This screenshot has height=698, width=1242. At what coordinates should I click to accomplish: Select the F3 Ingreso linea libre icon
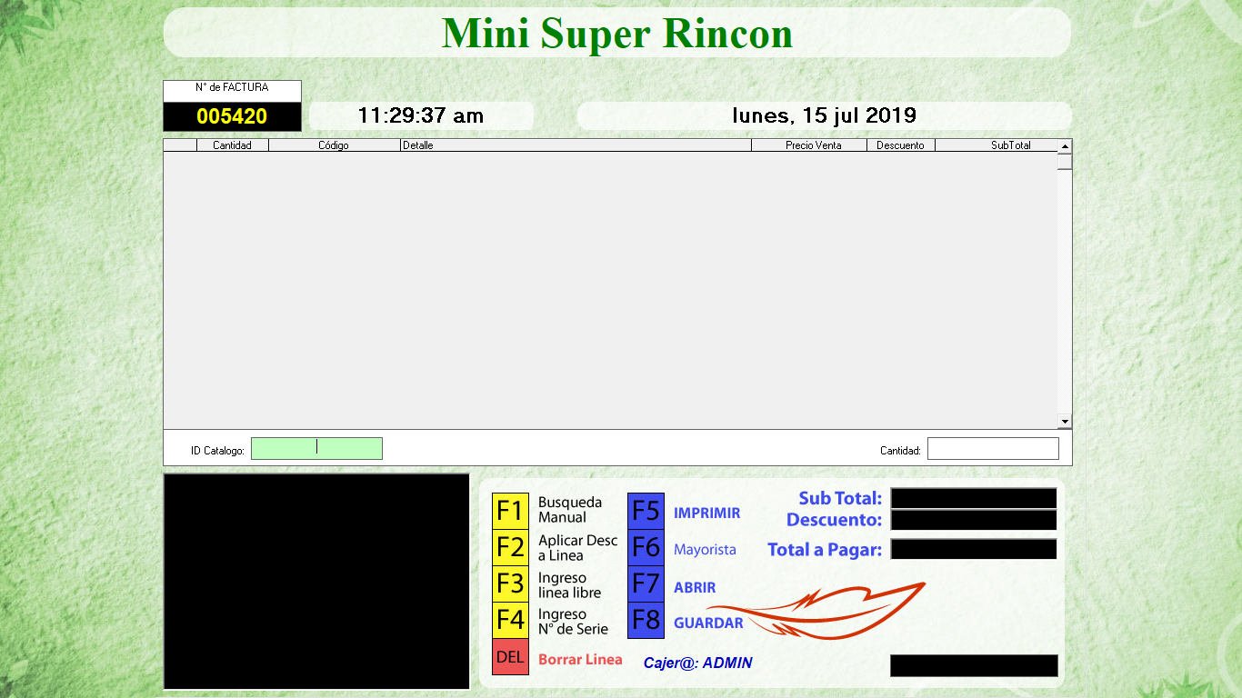510,584
